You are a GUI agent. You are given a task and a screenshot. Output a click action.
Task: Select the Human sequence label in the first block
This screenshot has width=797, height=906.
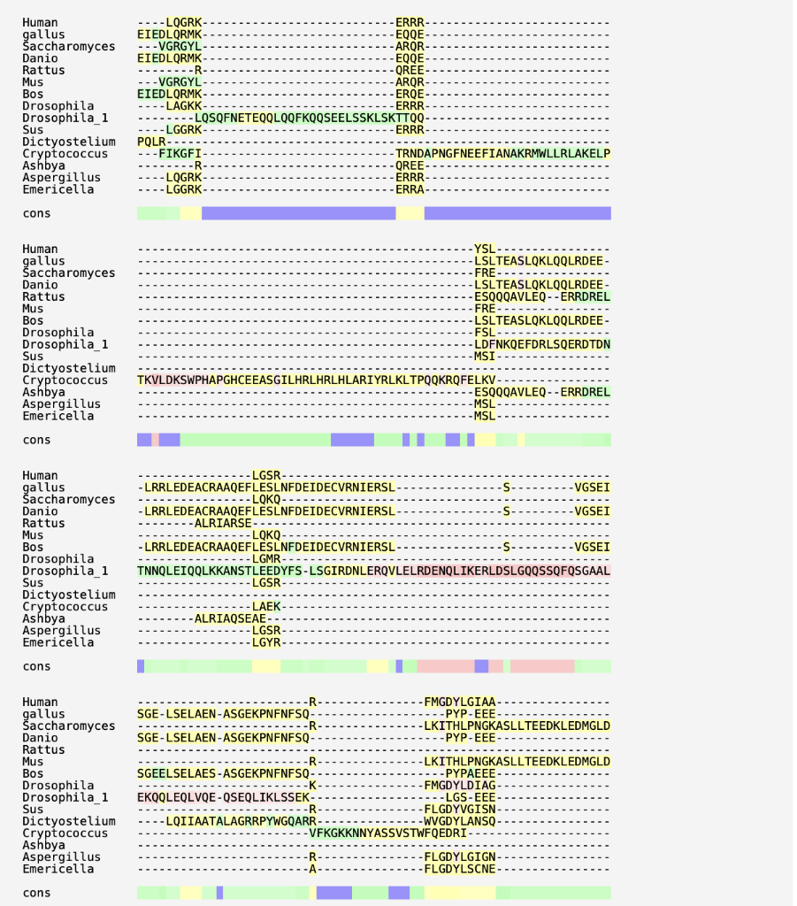point(40,22)
